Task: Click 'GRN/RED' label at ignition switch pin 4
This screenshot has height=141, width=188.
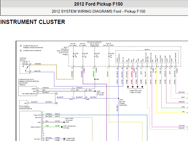Action: pyautogui.click(x=38, y=64)
